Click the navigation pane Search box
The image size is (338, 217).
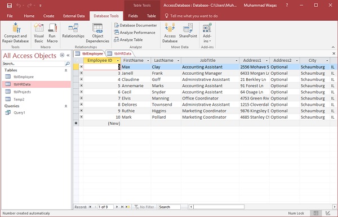33,64
